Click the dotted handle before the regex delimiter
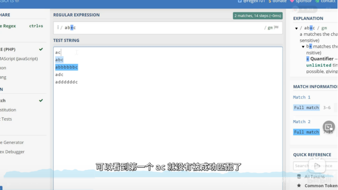 (58, 27)
